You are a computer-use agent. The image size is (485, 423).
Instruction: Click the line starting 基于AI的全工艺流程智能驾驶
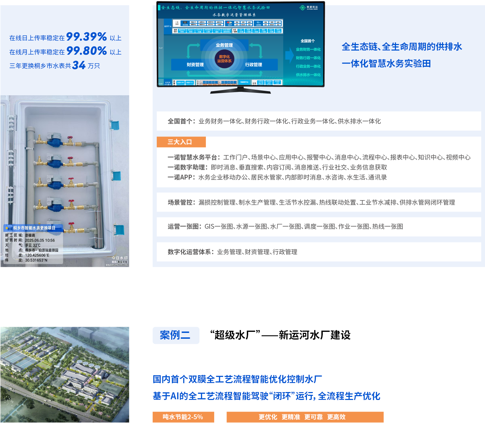pos(267,396)
